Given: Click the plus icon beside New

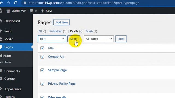Looking at the screenshot, I should click(x=42, y=11).
